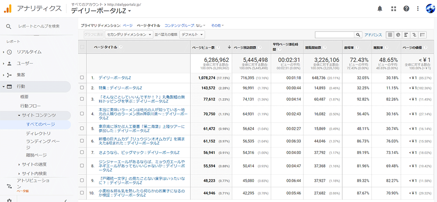Select ページ primary dimension link
The width and height of the screenshot is (437, 202).
(128, 25)
